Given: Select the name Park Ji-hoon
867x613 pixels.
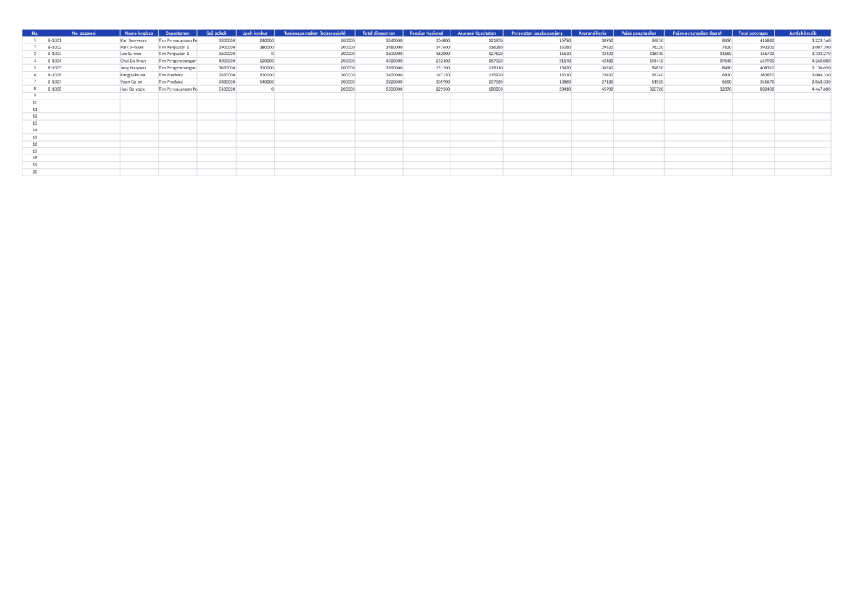Looking at the screenshot, I should [x=139, y=48].
